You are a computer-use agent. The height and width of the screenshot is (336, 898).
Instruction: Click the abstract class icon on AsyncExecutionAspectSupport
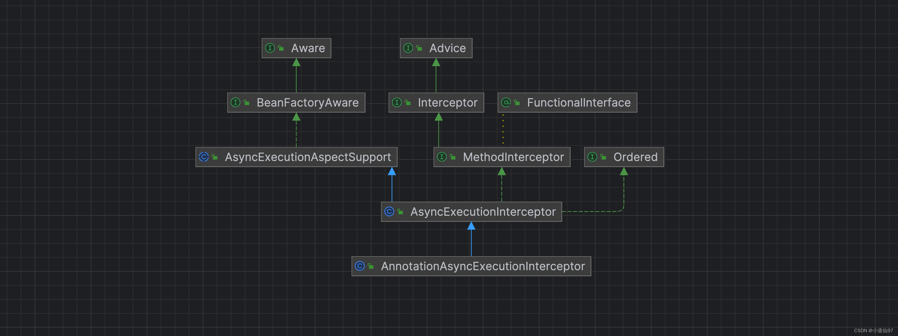[x=204, y=157]
